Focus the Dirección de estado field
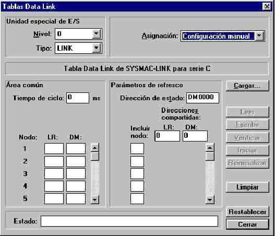Image resolution: width=275 pixels, height=236 pixels. point(202,98)
